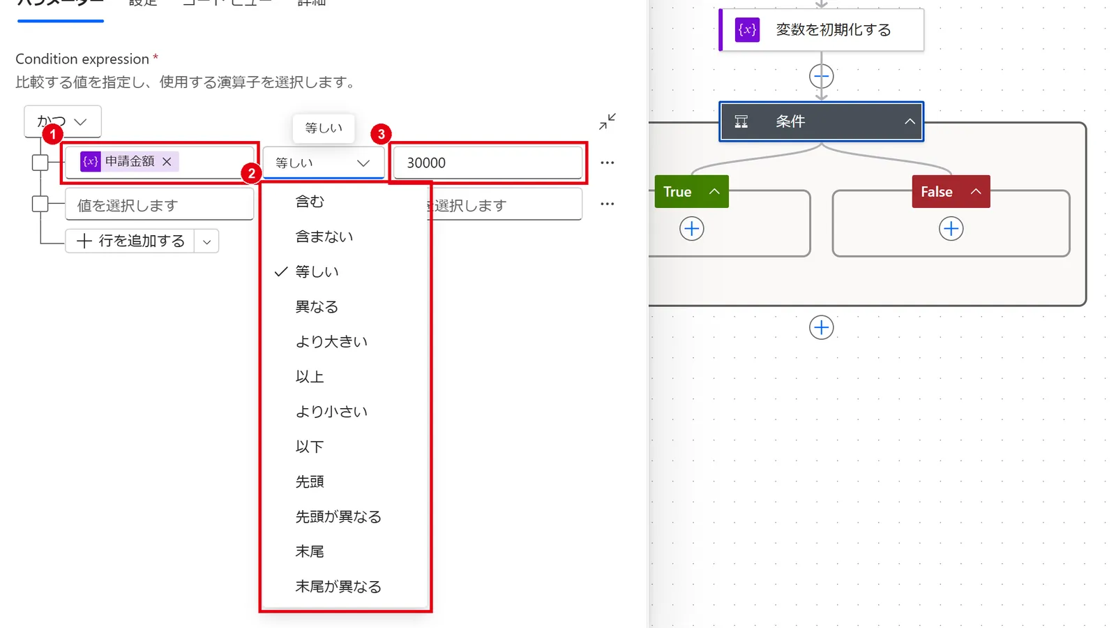This screenshot has width=1116, height=628.
Task: Click the condition icon on the 条件 card
Action: (741, 121)
